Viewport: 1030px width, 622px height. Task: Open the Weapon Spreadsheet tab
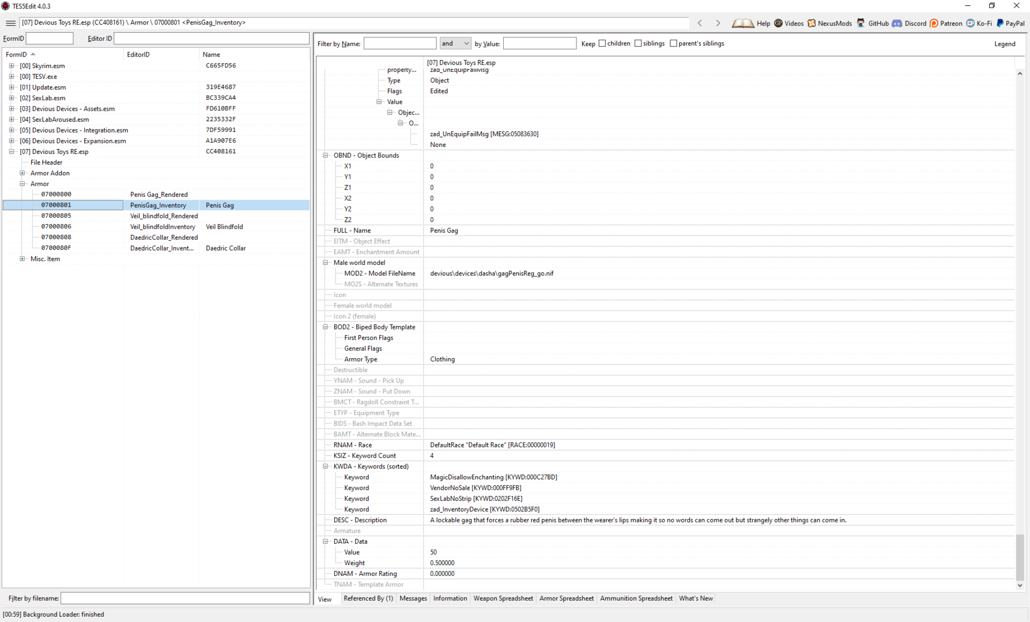click(x=503, y=598)
